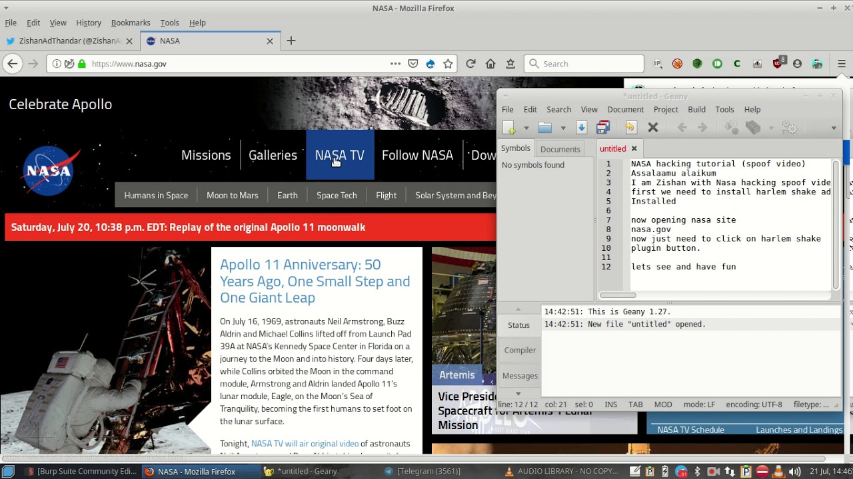Open the bookmarks library toolbar icon

coord(510,64)
